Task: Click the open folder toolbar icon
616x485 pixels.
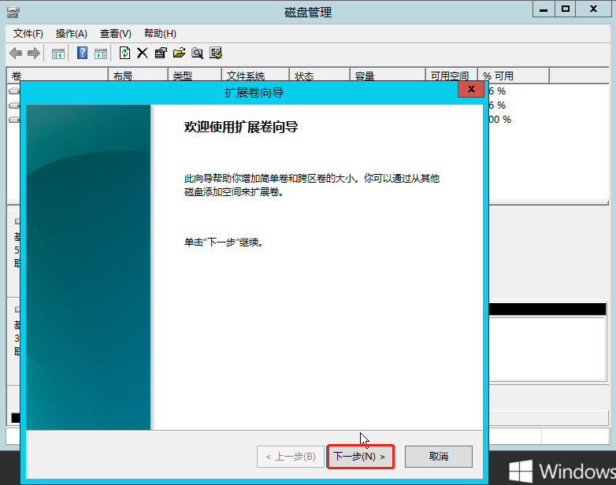Action: tap(179, 53)
